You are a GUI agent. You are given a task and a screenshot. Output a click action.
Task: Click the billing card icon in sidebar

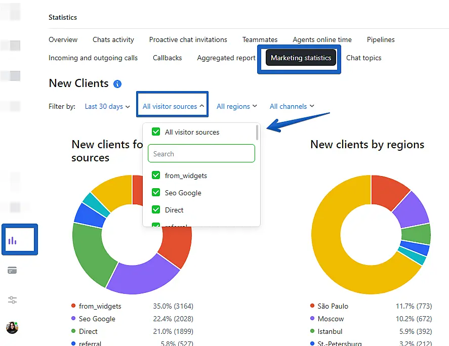(x=13, y=271)
